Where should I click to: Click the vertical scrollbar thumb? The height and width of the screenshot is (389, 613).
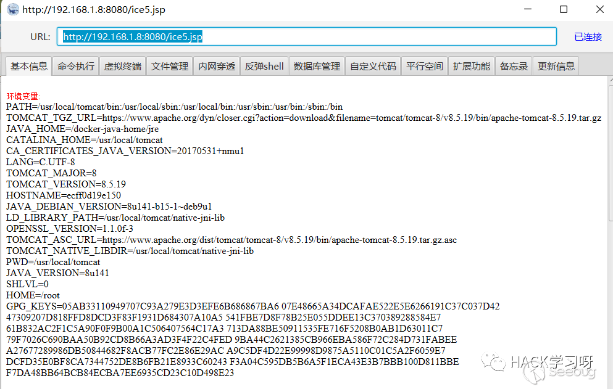(x=611, y=153)
